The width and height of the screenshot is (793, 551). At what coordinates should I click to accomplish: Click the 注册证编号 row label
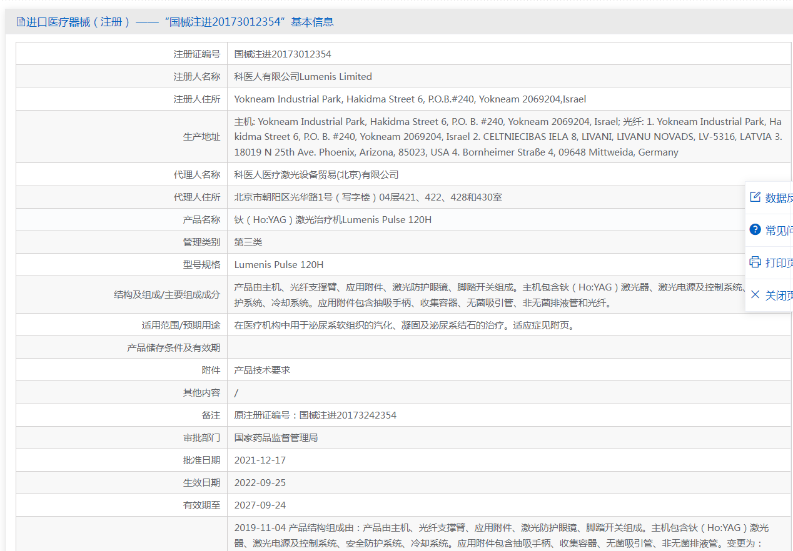point(197,54)
